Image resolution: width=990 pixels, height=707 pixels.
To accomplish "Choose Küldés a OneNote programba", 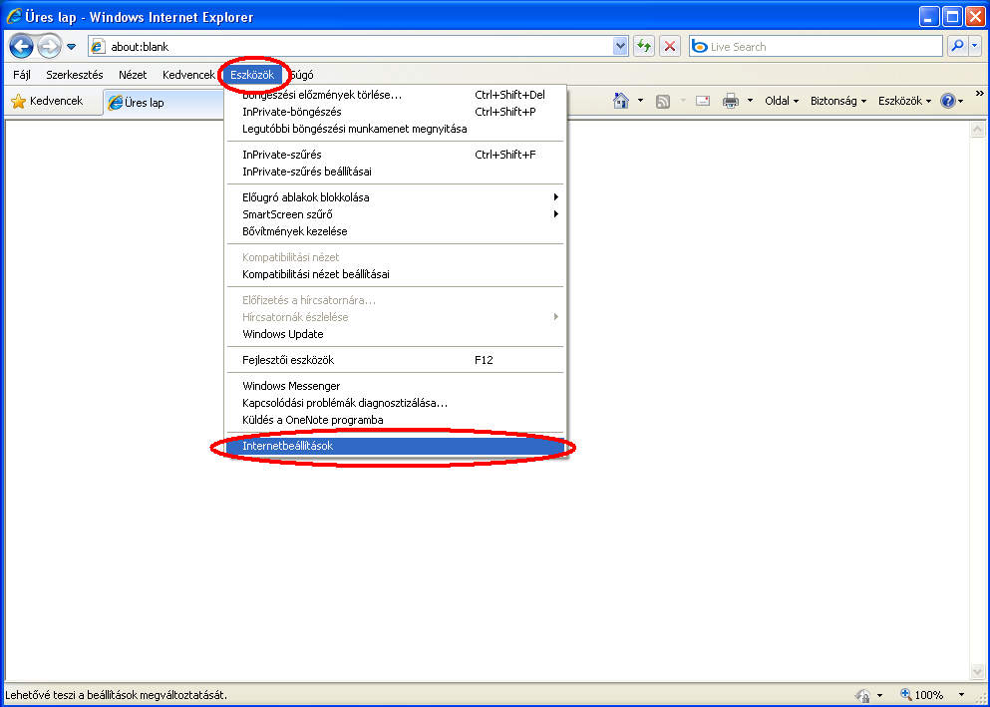I will click(396, 421).
